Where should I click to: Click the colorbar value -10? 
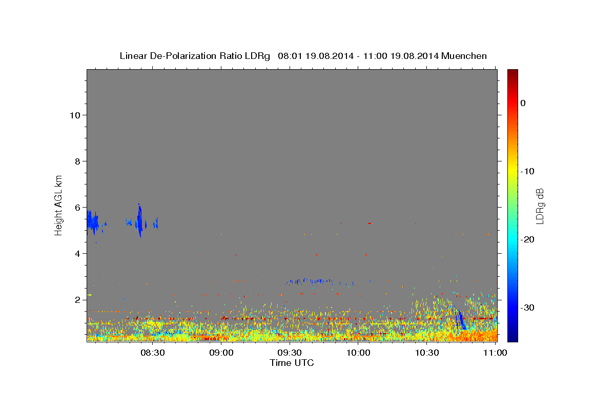coord(527,171)
